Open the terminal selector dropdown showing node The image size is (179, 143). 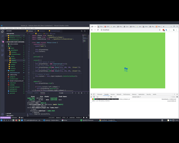(x=66, y=93)
